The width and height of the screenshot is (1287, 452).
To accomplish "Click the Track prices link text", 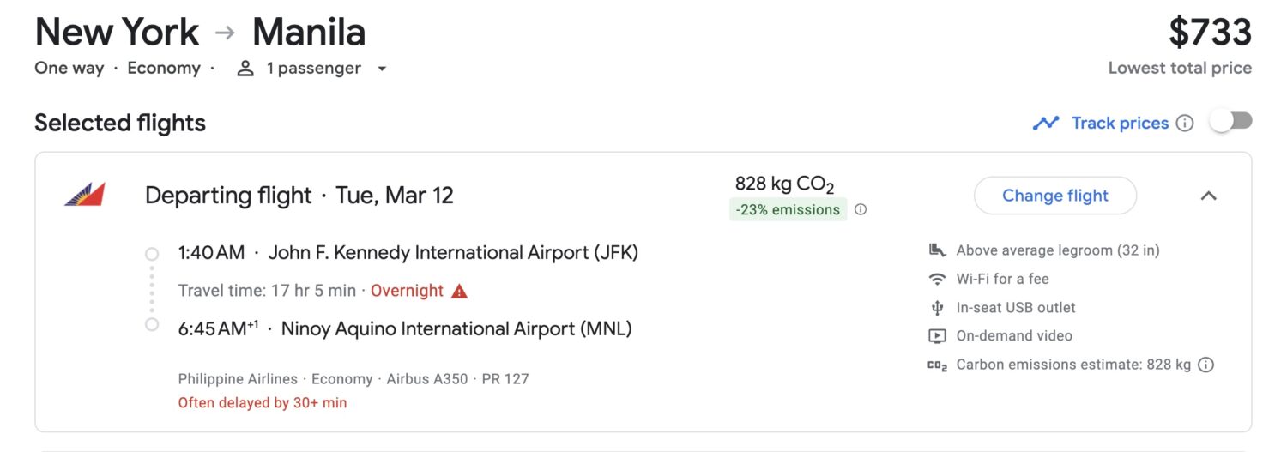I will click(1120, 123).
